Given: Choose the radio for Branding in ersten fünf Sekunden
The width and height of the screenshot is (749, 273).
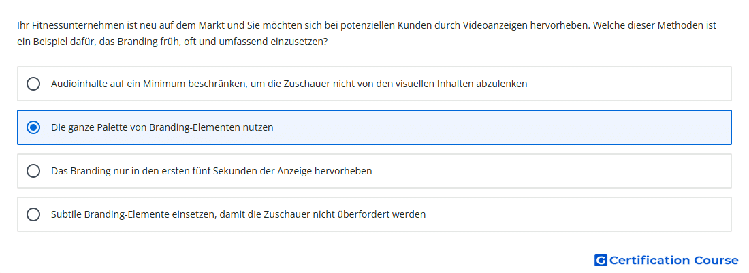Looking at the screenshot, I should coord(33,171).
